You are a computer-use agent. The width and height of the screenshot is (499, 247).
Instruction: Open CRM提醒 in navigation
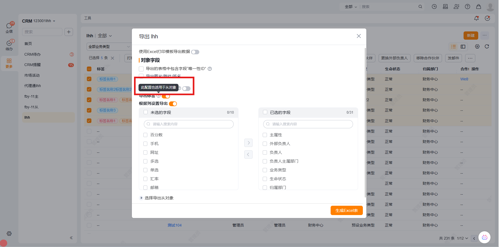[33, 65]
